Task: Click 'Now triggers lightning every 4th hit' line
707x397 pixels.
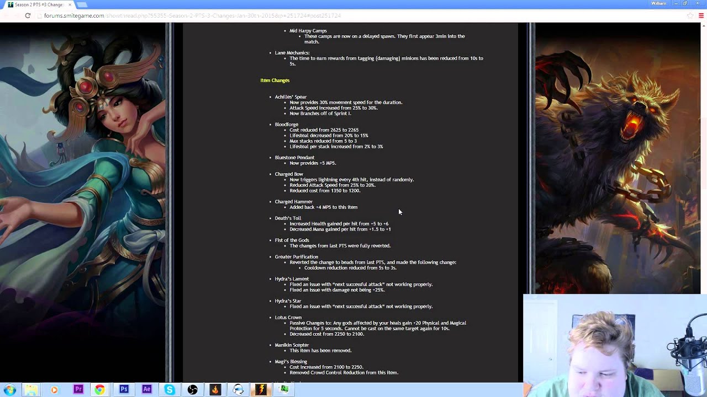Action: pos(351,180)
